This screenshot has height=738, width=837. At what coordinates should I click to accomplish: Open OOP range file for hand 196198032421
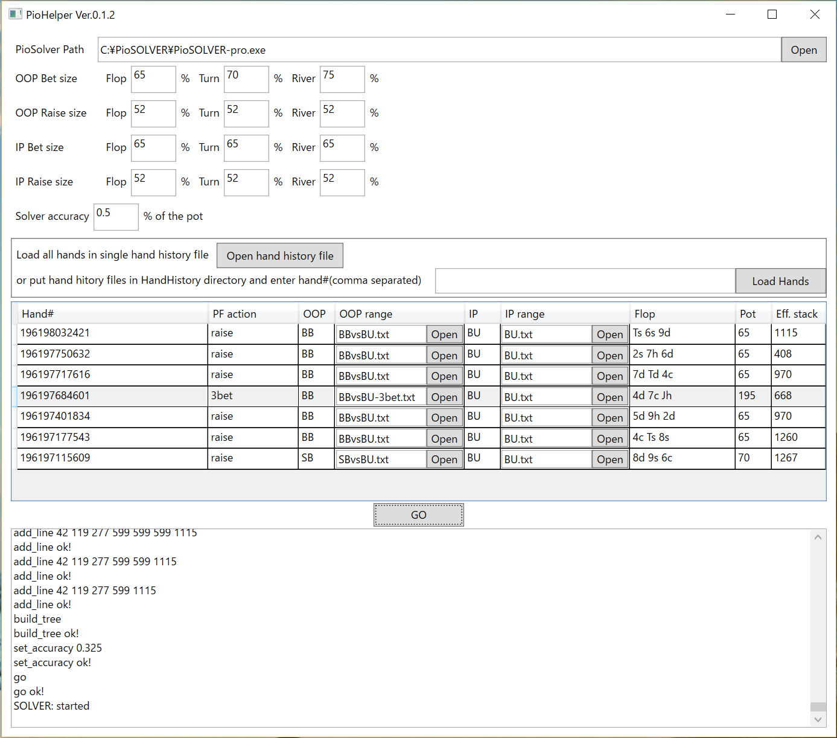[444, 334]
